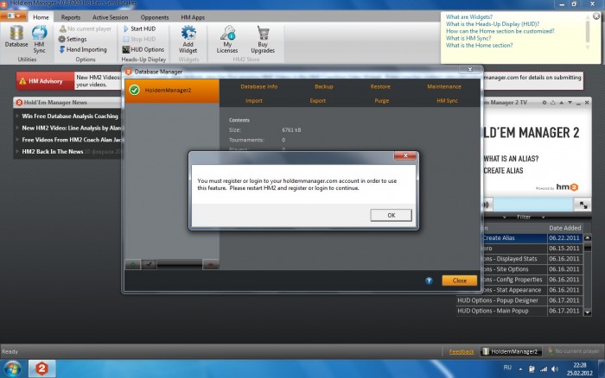Switch RU input language in taskbar
The image size is (605, 378).
(x=507, y=368)
